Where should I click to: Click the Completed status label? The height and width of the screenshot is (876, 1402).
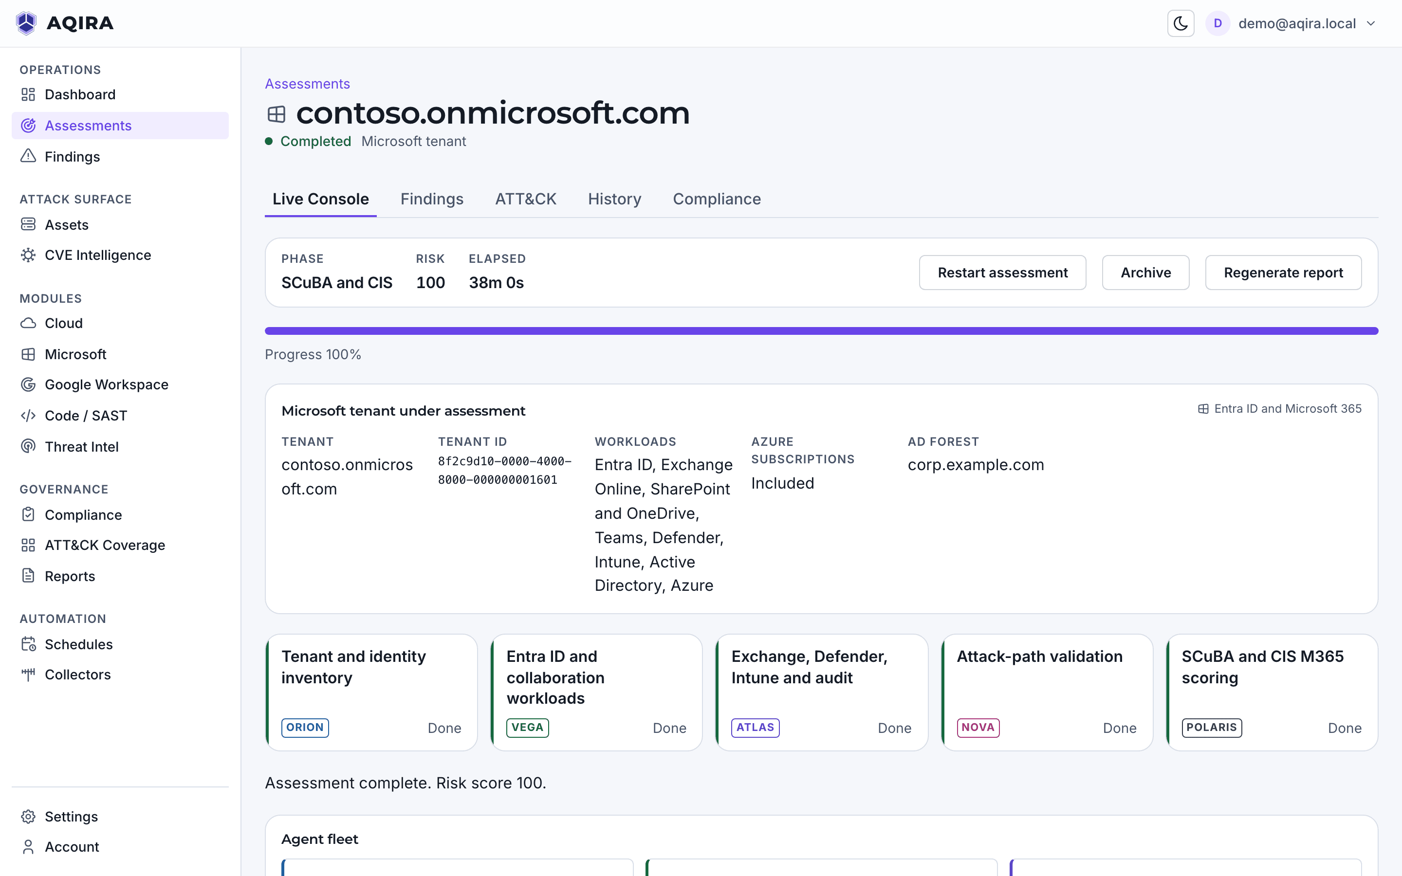click(316, 141)
